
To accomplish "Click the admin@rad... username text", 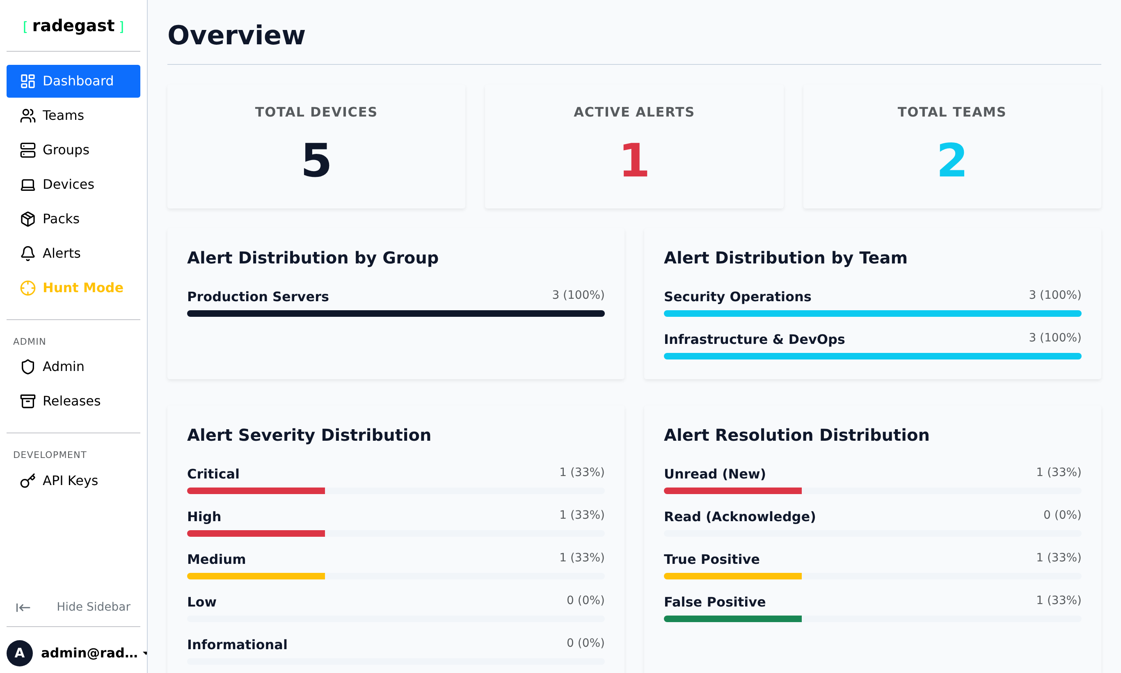I will coord(89,653).
